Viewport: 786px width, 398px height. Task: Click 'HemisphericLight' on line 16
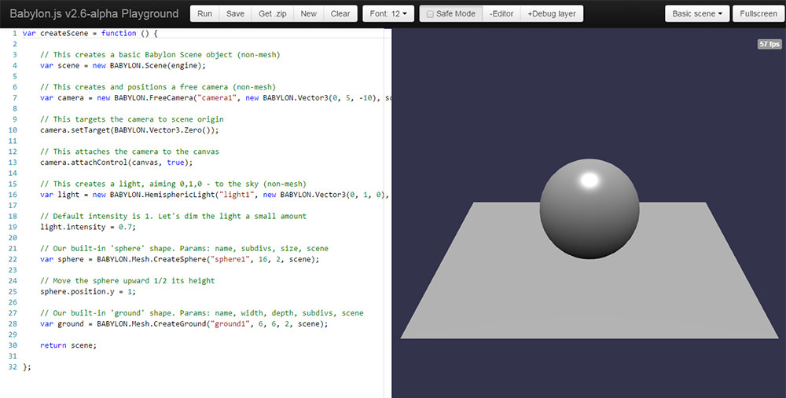[179, 195]
